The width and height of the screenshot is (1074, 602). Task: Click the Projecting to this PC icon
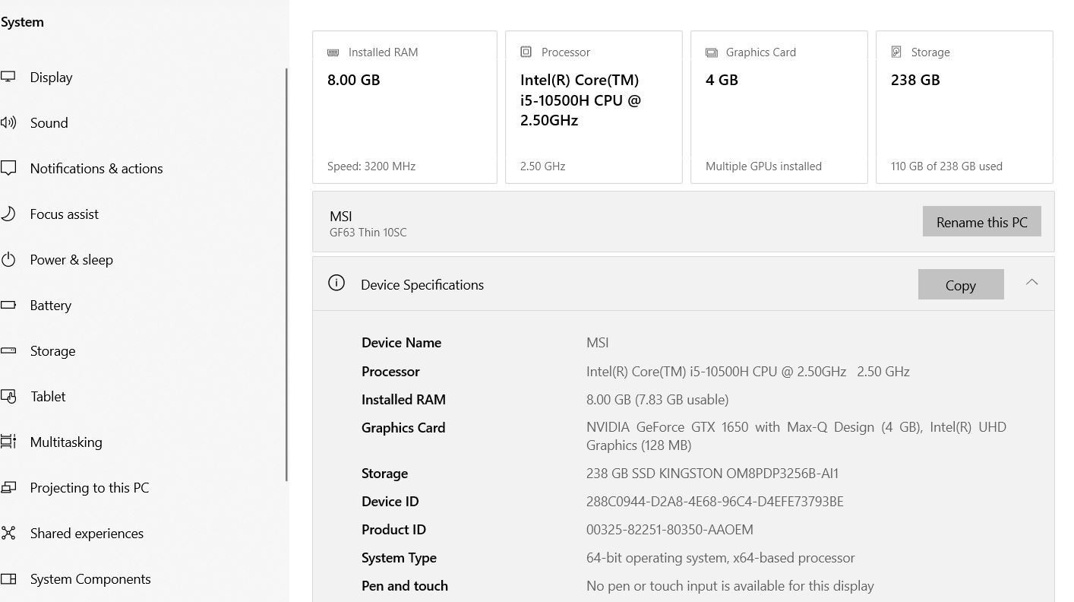point(8,487)
